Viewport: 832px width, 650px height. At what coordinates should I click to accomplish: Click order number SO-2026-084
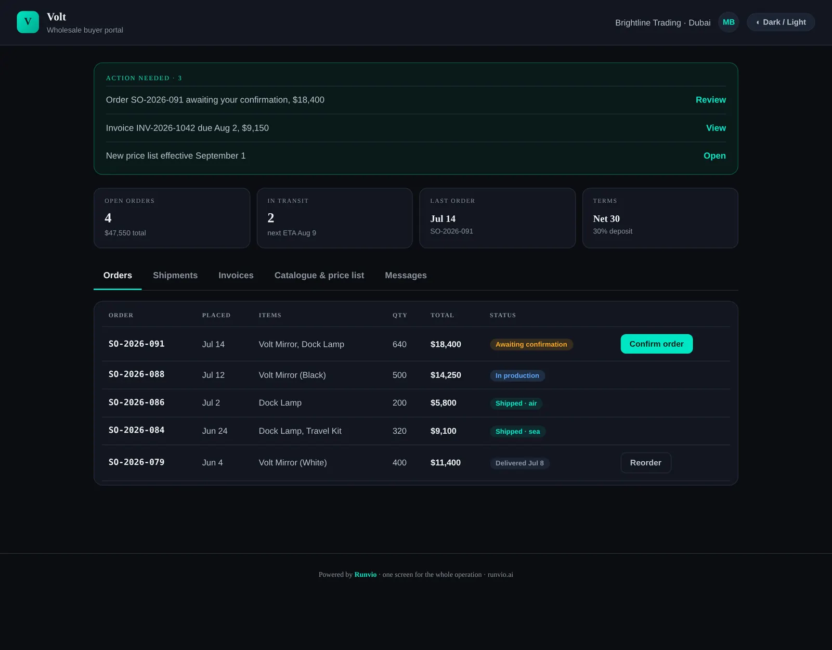(x=136, y=431)
